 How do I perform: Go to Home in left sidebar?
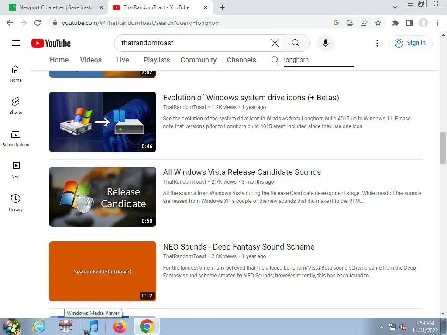[x=16, y=74]
